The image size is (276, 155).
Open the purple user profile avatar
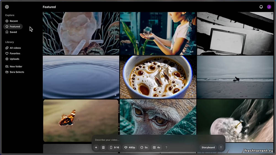pos(269,7)
